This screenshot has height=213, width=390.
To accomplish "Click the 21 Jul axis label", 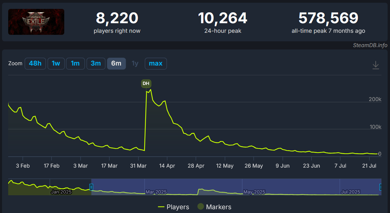I will tap(369, 166).
